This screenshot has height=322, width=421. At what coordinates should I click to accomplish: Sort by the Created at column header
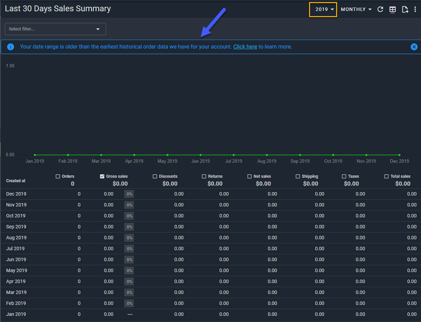point(16,181)
